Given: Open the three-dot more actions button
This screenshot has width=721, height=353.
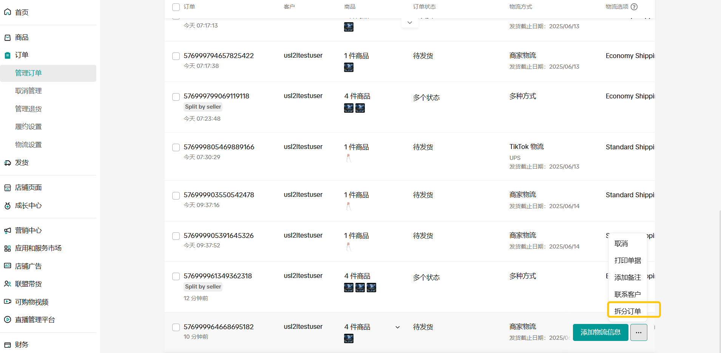Looking at the screenshot, I should [x=638, y=332].
